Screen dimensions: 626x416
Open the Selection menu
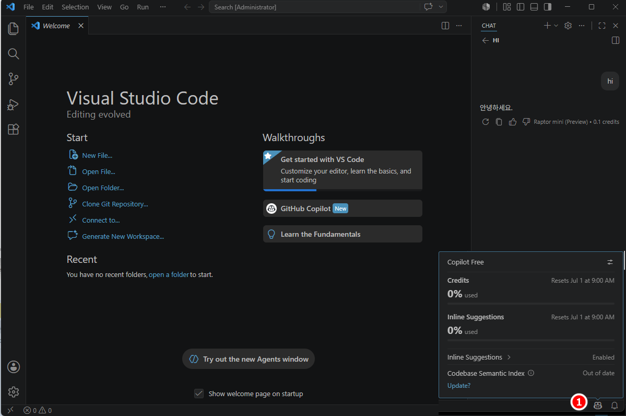tap(75, 7)
